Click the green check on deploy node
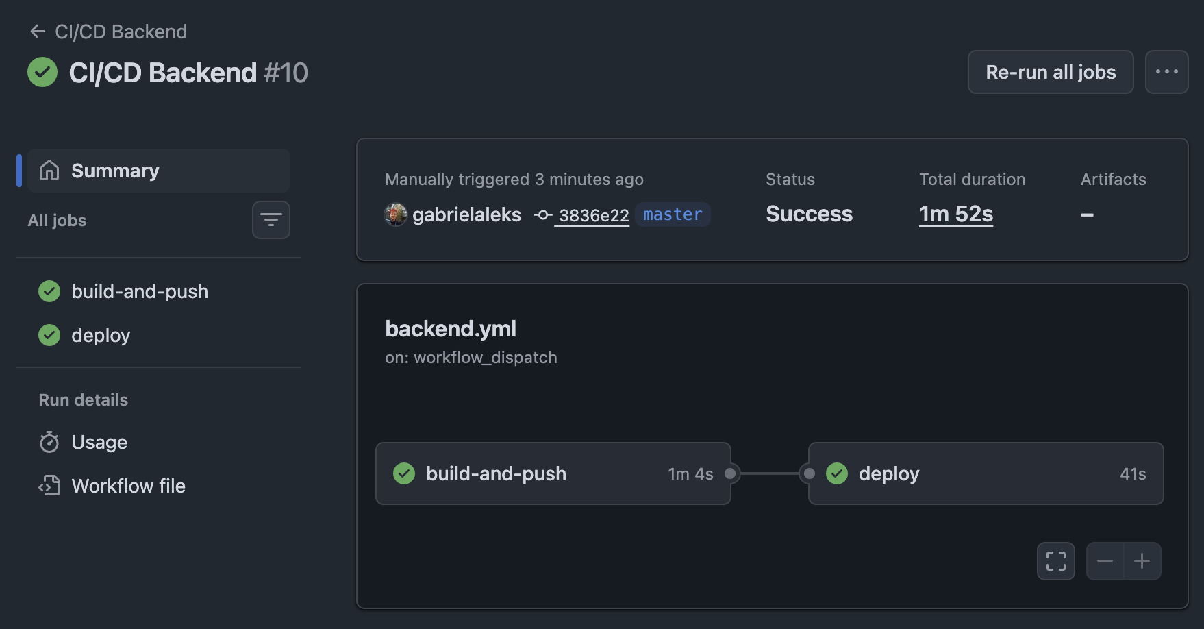The image size is (1204, 629). coord(837,473)
